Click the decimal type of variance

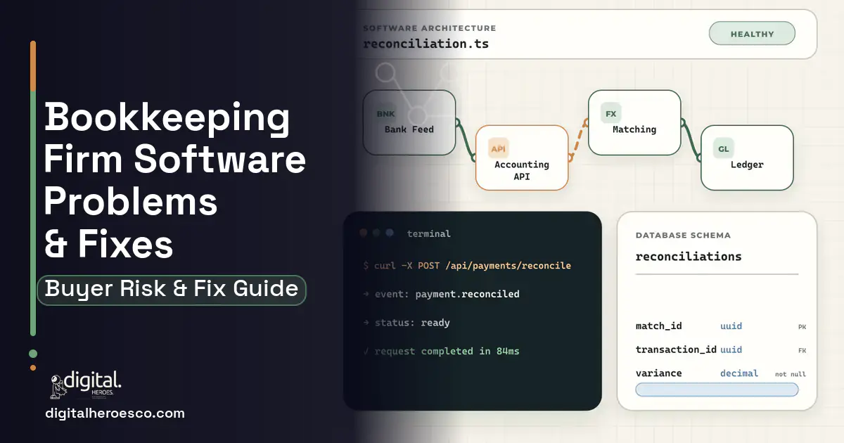[x=739, y=373]
